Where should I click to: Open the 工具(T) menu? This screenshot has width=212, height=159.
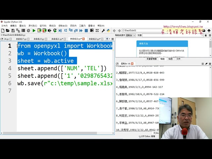click(x=82, y=26)
